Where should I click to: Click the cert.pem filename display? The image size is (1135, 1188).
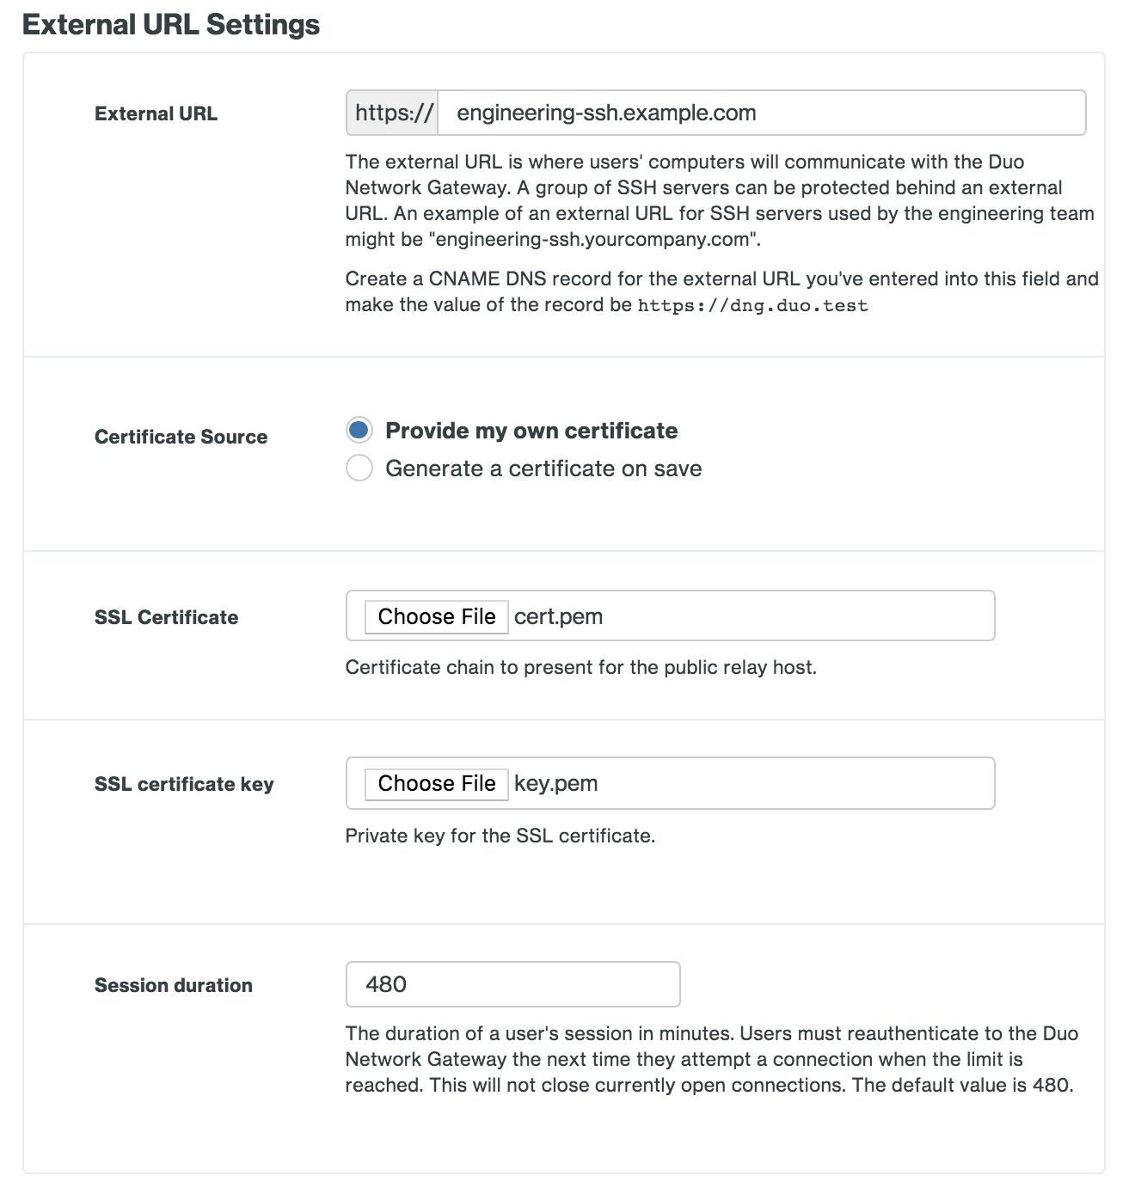tap(557, 615)
